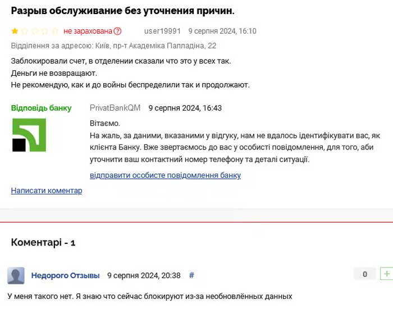
Task: Click the Недорого Отзывы user avatar
Action: (16, 275)
